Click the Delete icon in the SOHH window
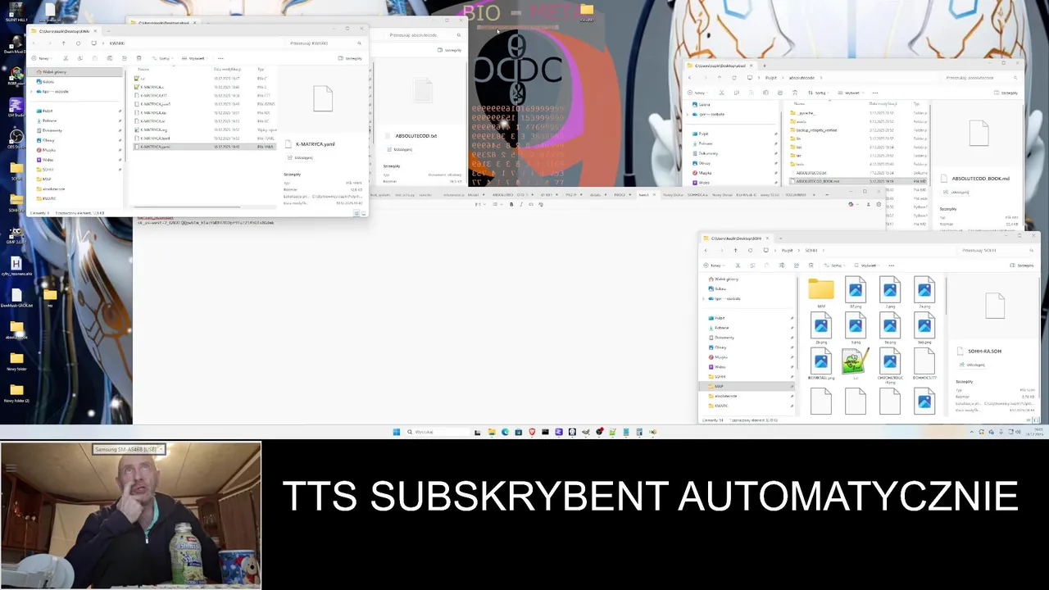 pyautogui.click(x=811, y=265)
